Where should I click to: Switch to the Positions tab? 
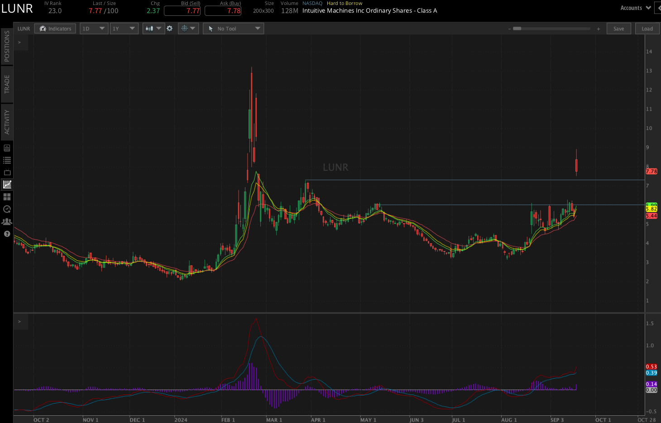[x=7, y=46]
